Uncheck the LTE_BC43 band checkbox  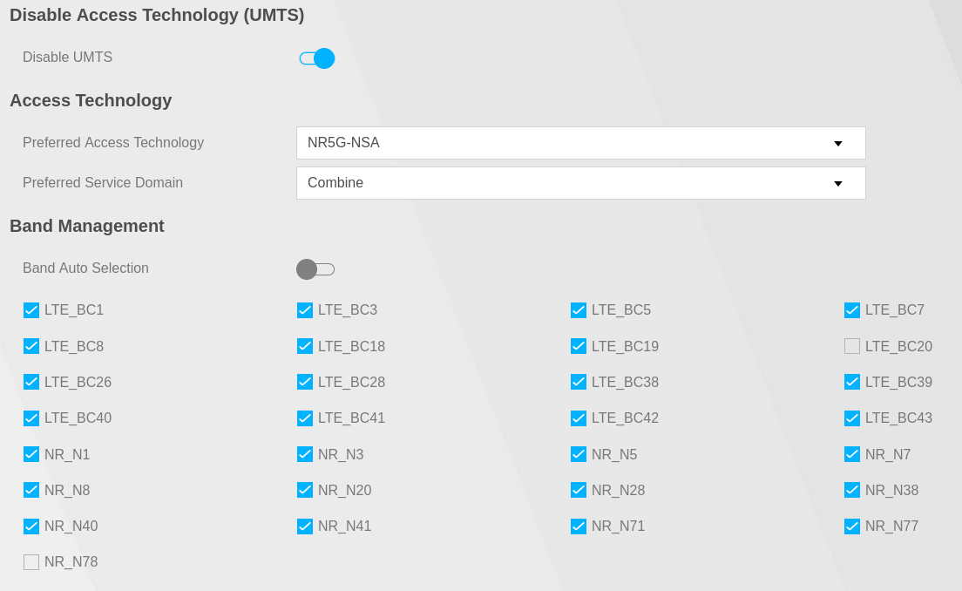point(852,418)
